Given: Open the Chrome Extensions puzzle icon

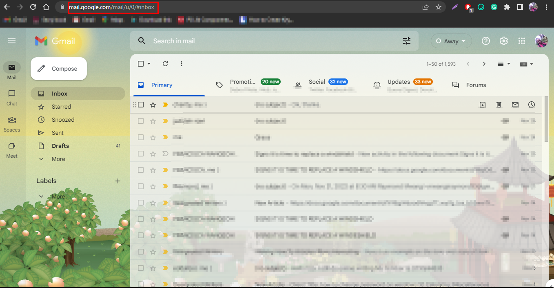Looking at the screenshot, I should tap(507, 7).
